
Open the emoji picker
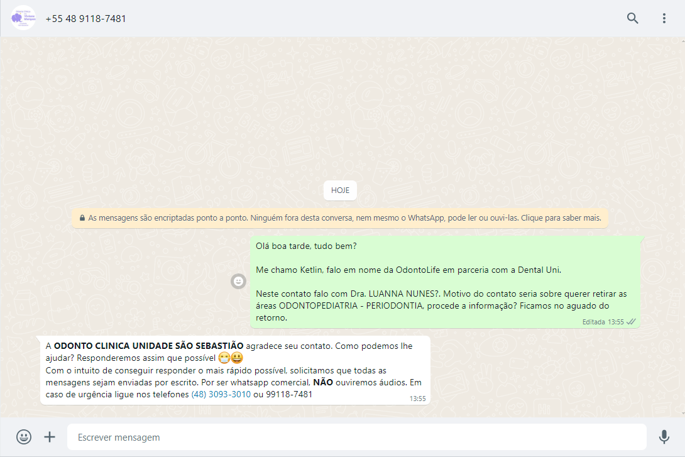[24, 437]
